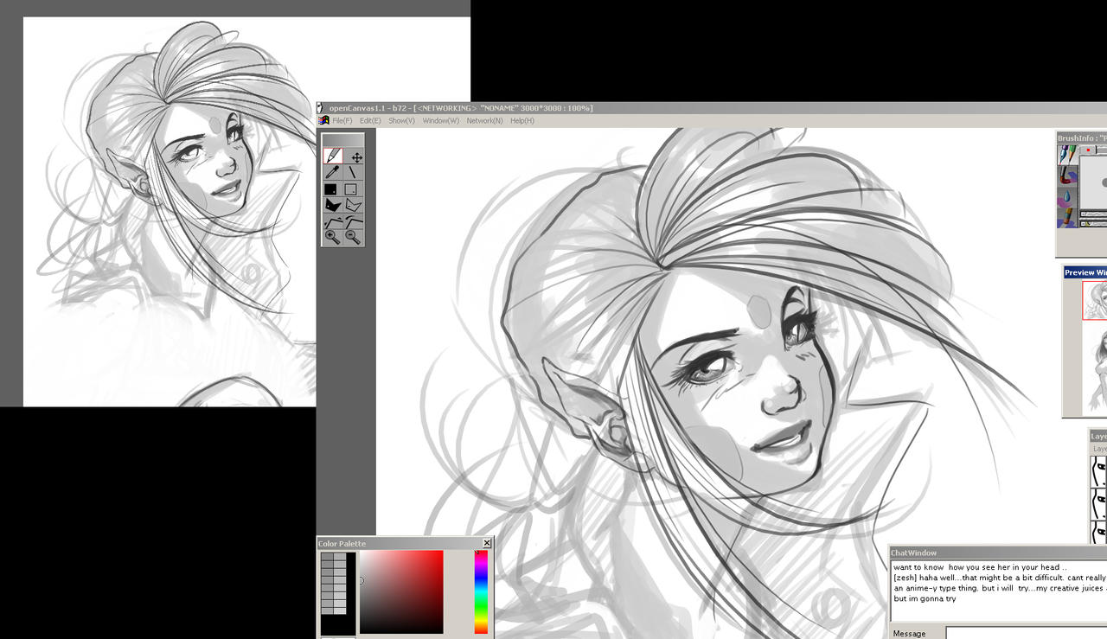Click the Zoom In magnifier tool

pos(333,237)
